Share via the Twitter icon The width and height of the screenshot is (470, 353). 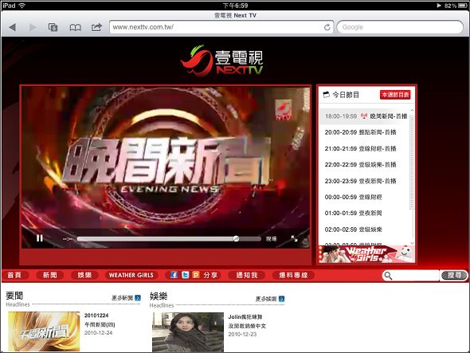185,275
